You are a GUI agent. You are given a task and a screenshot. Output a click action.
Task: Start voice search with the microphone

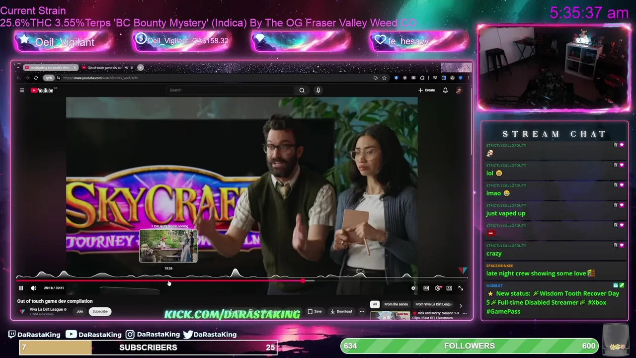pyautogui.click(x=318, y=90)
